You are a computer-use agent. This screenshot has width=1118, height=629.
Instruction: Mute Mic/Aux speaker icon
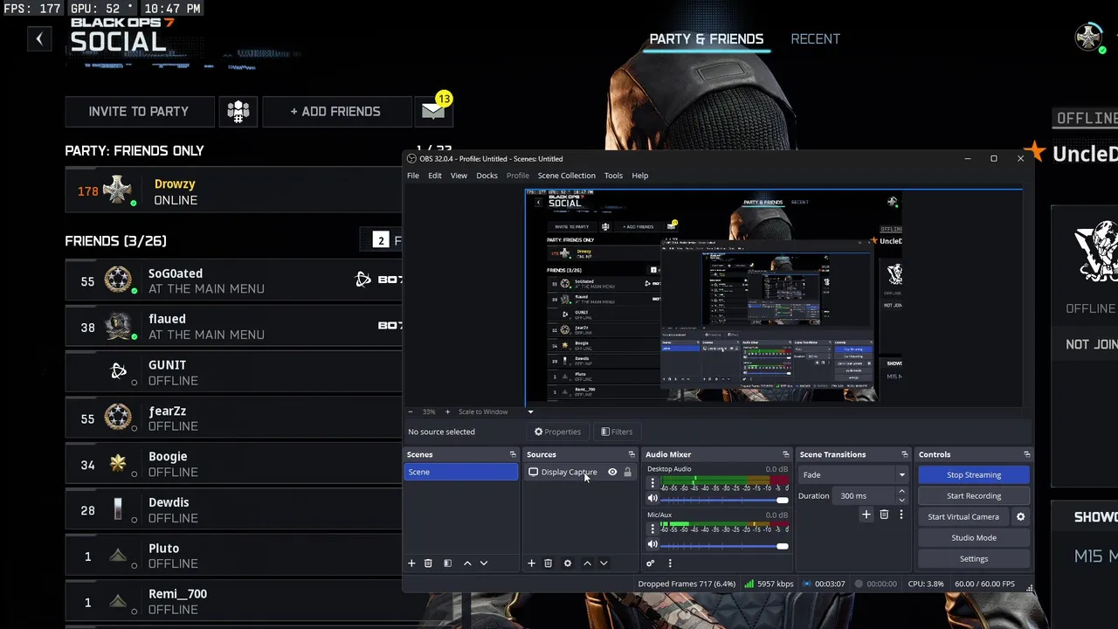click(652, 546)
